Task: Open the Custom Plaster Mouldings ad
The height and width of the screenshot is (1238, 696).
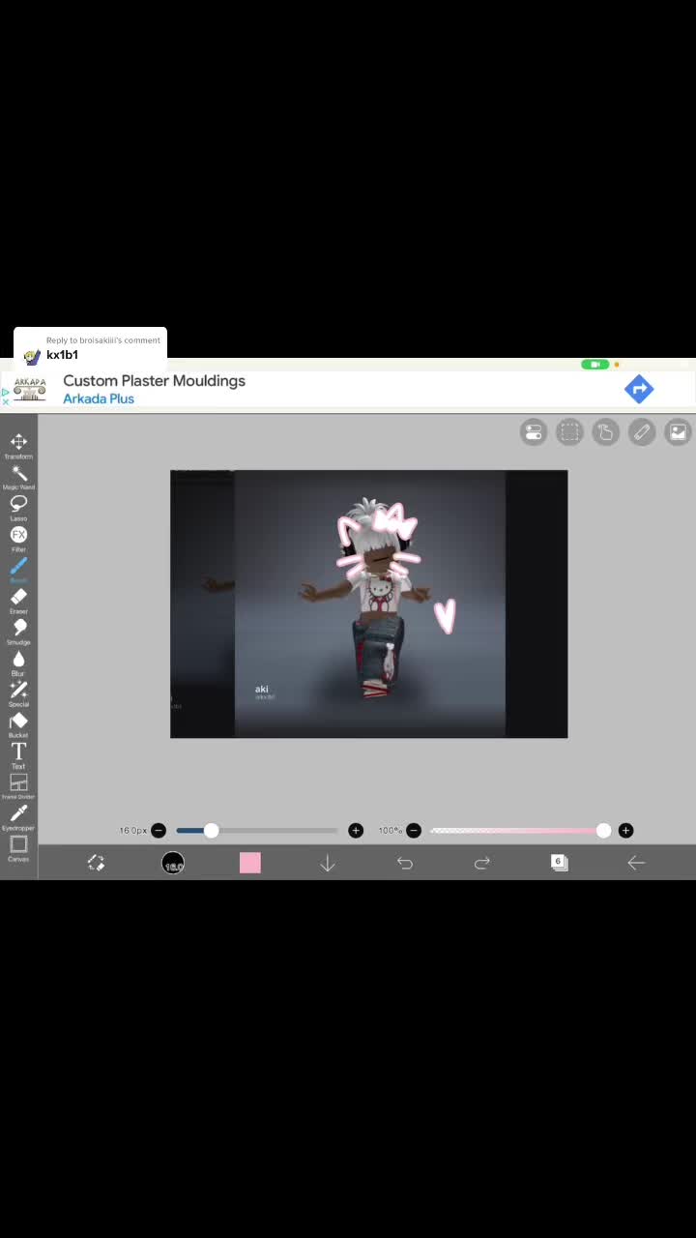Action: [x=155, y=380]
